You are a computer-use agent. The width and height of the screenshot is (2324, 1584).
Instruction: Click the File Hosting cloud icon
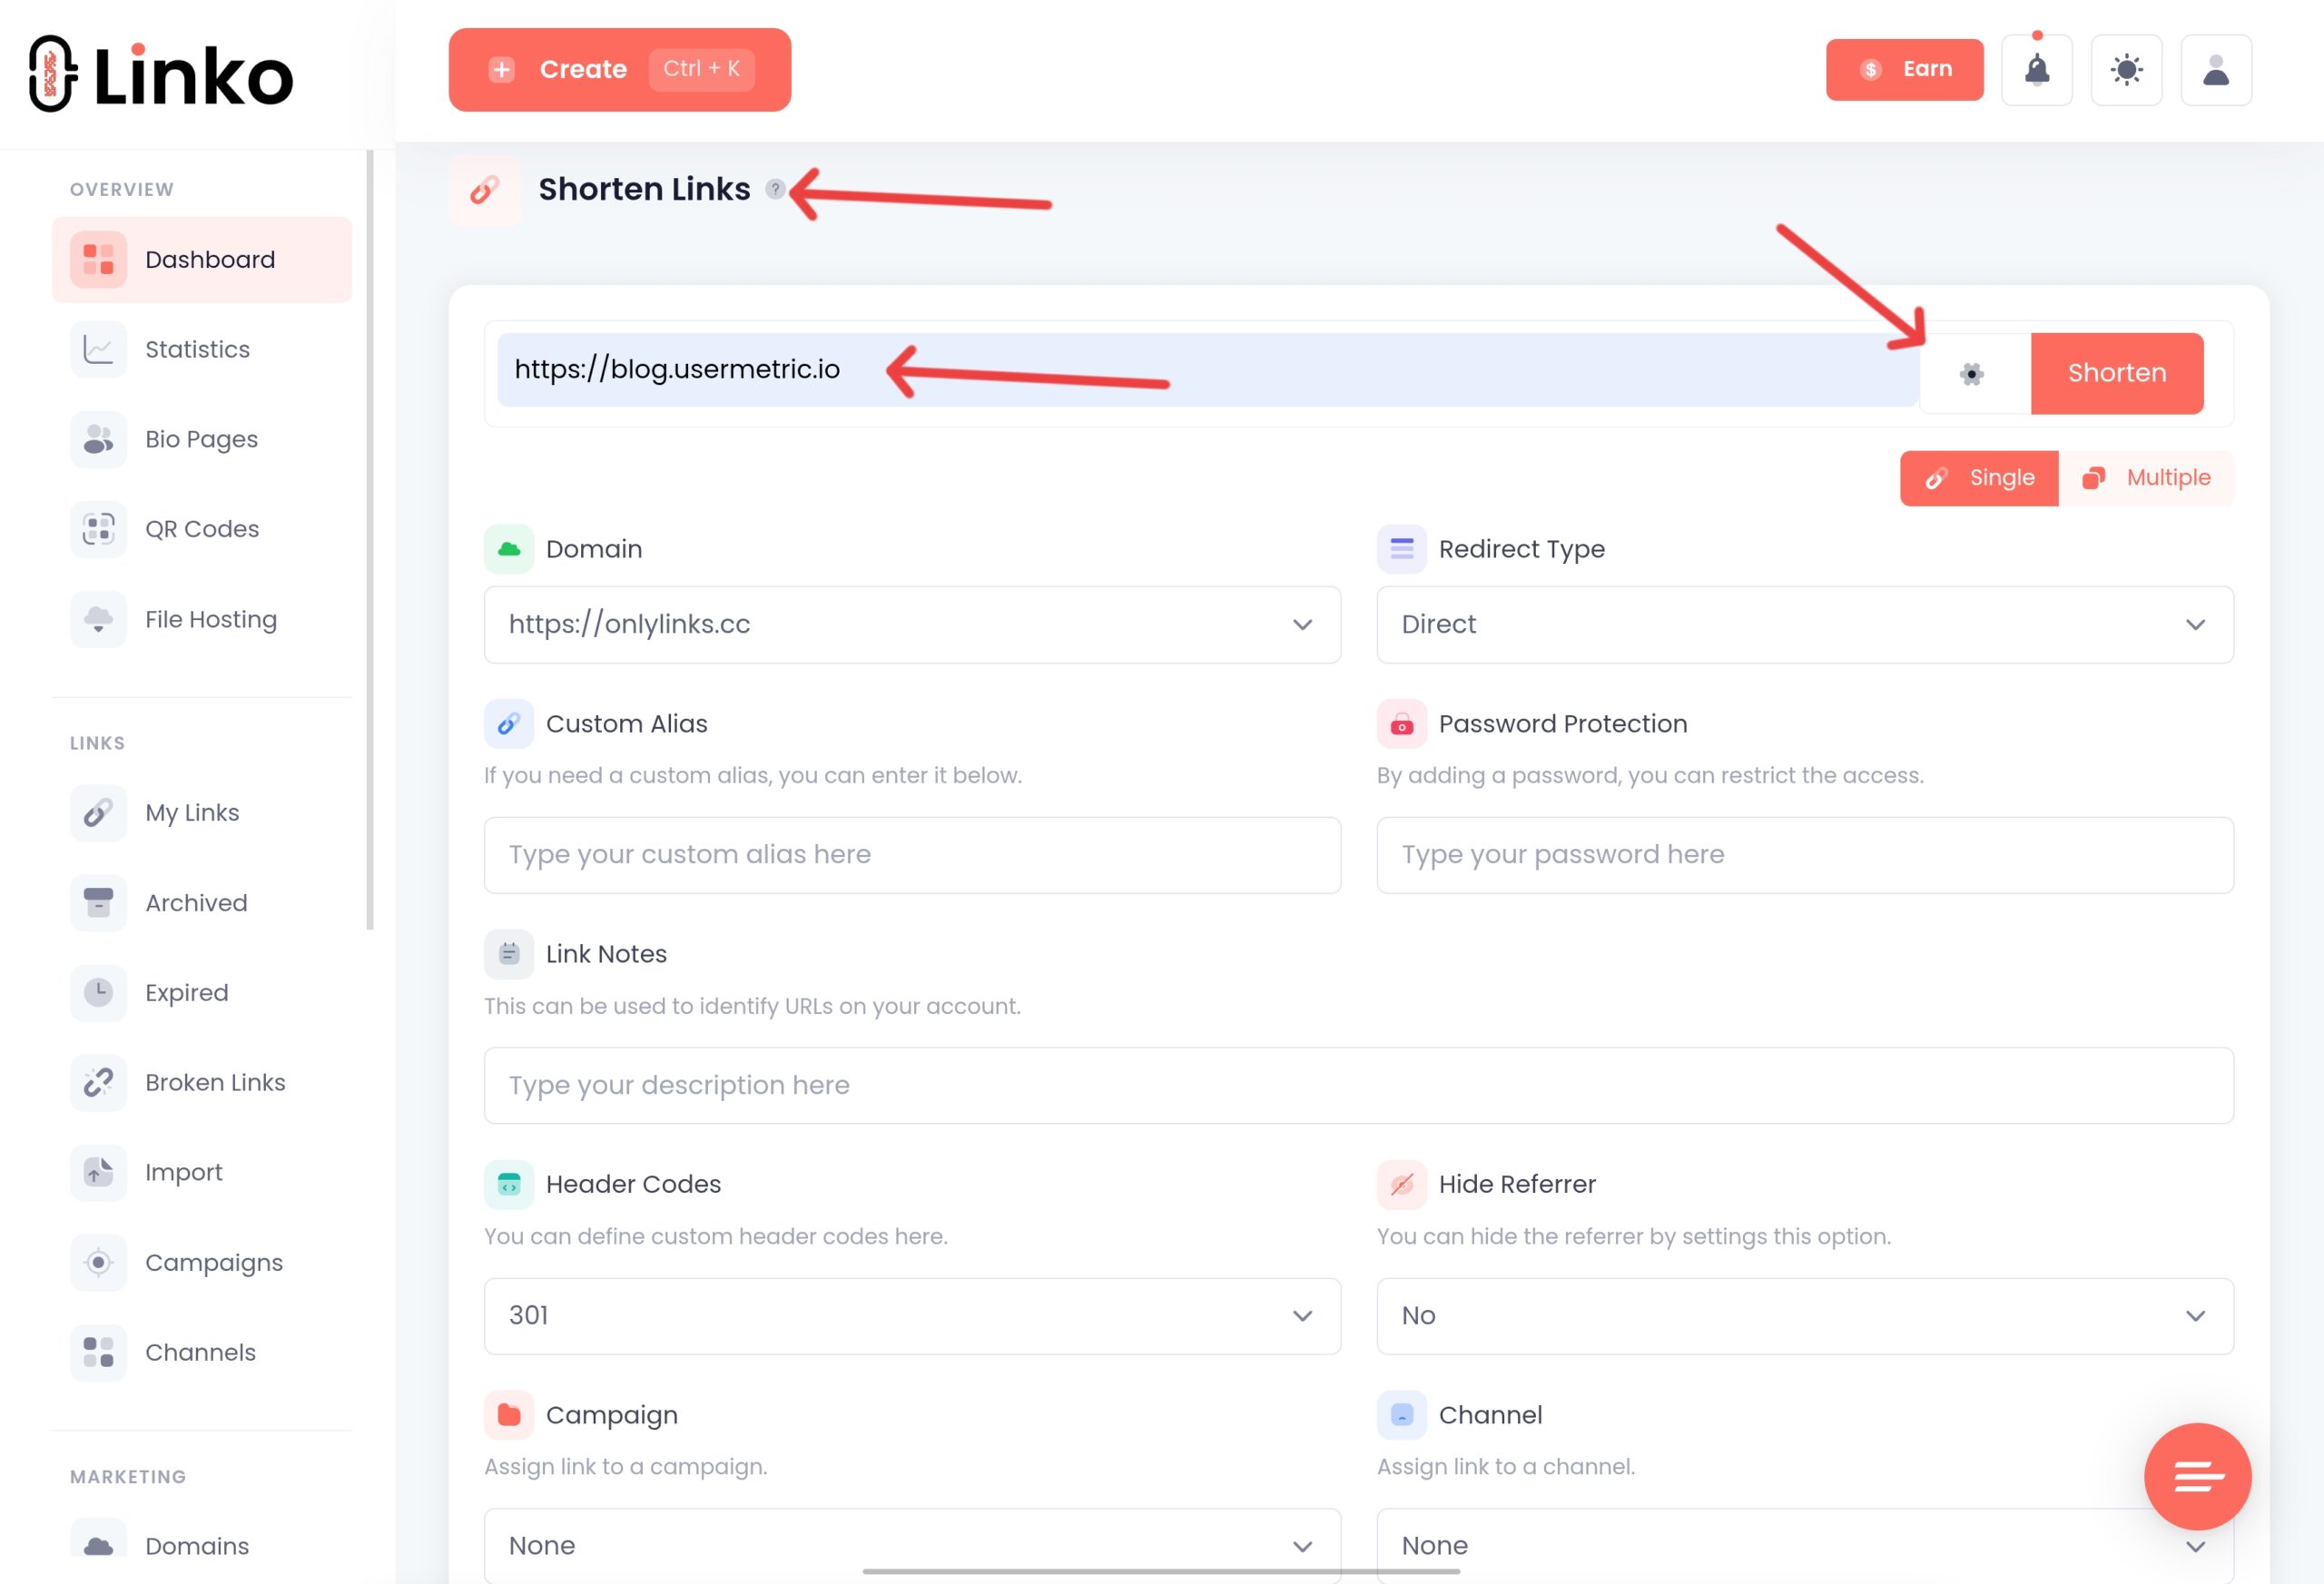(x=98, y=619)
